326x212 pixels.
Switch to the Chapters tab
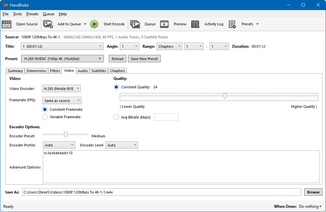[118, 71]
